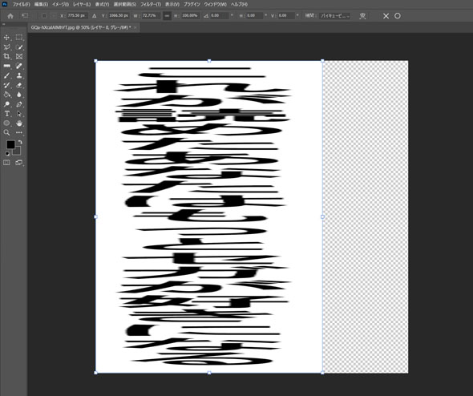This screenshot has height=396, width=473.
Task: Expand the more tools ellipsis menu
Action: pos(19,133)
